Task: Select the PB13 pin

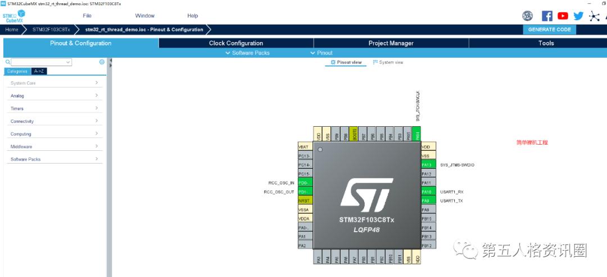Action: (428, 237)
